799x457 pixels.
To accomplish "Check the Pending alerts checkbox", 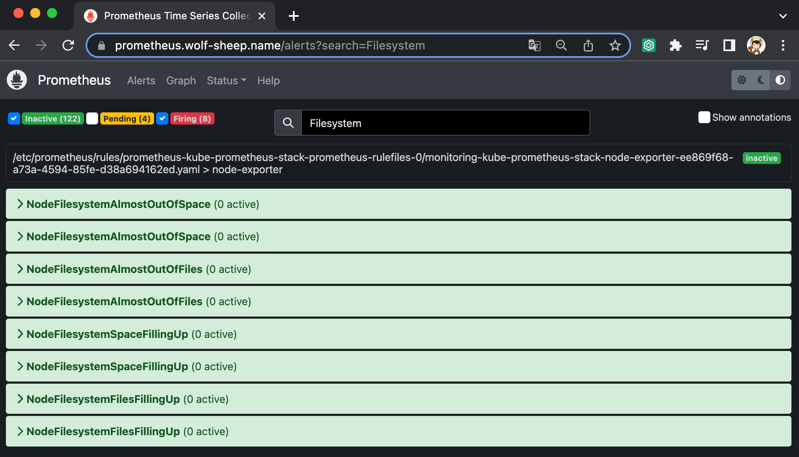I will (92, 119).
